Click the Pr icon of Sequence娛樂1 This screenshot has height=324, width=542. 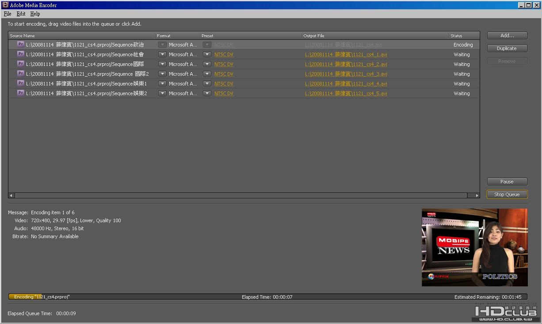(x=20, y=83)
